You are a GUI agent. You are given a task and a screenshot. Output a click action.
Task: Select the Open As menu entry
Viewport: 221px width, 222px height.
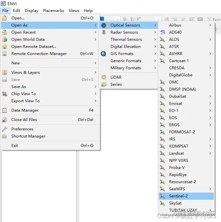pyautogui.click(x=50, y=25)
